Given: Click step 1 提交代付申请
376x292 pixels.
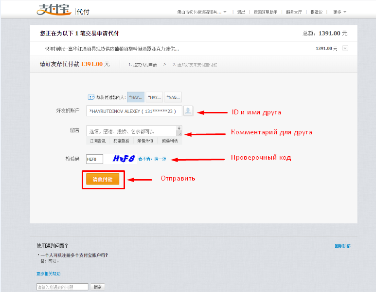Looking at the screenshot, I should (143, 65).
